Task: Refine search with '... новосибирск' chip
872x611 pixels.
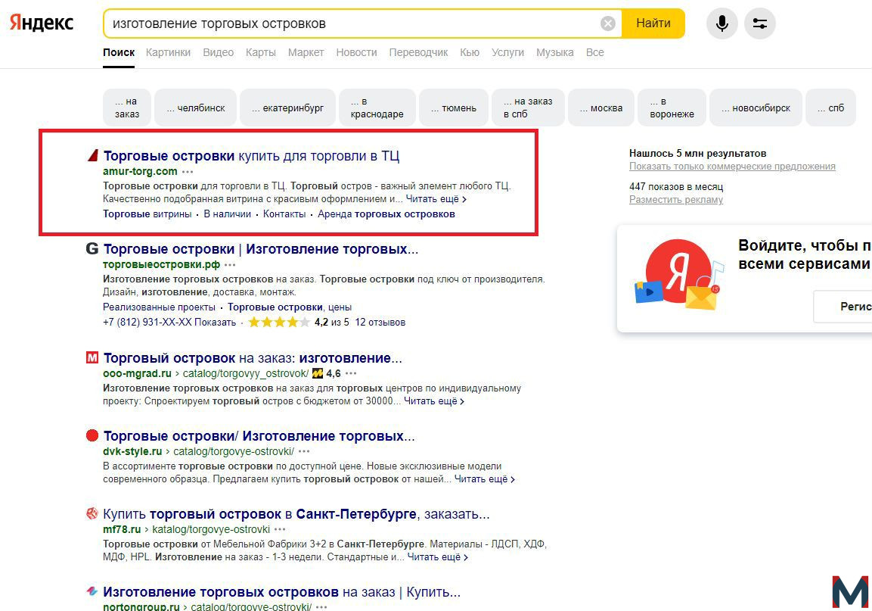Action: click(x=756, y=108)
